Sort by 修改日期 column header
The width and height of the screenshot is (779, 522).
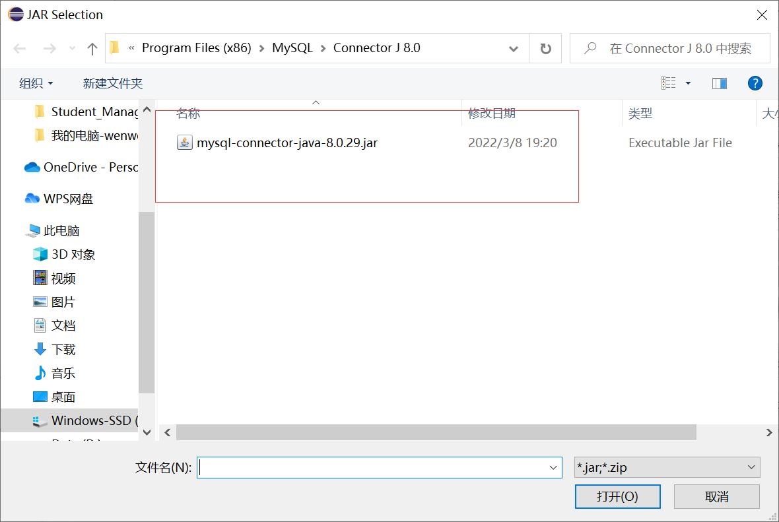tap(492, 114)
